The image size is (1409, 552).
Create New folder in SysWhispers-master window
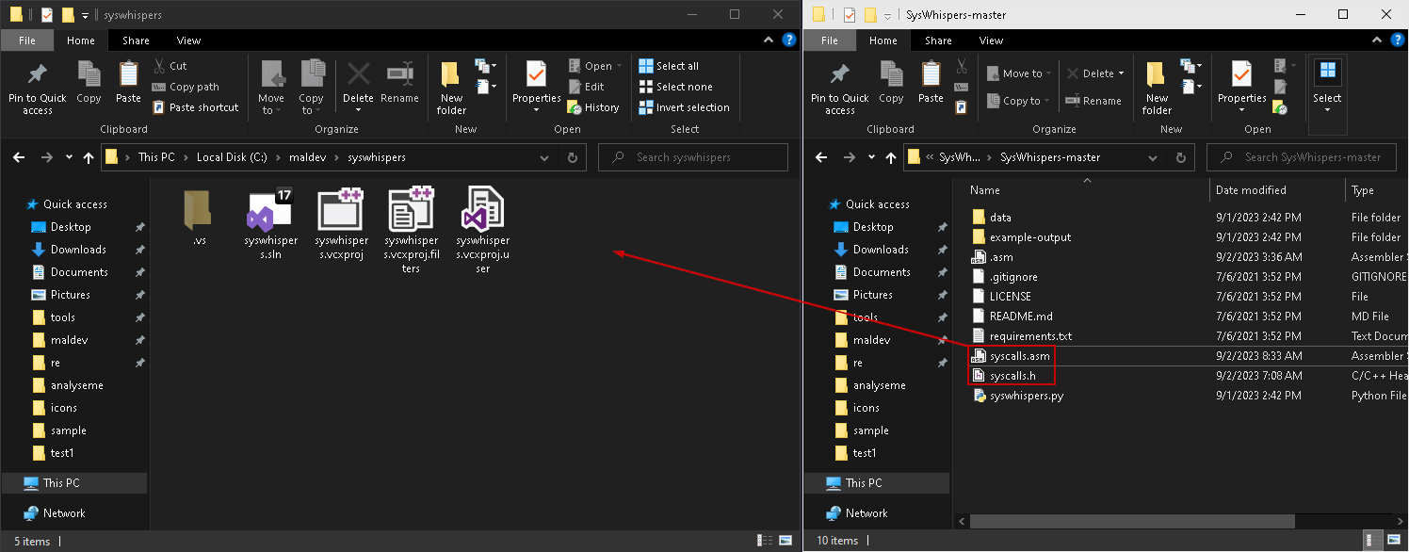tap(1157, 89)
